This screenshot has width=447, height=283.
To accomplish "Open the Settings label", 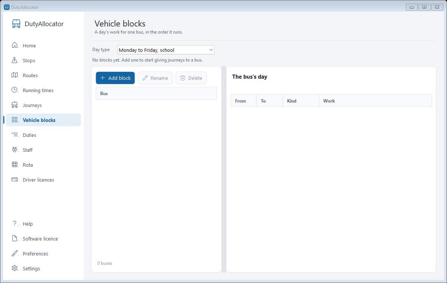I will click(31, 268).
